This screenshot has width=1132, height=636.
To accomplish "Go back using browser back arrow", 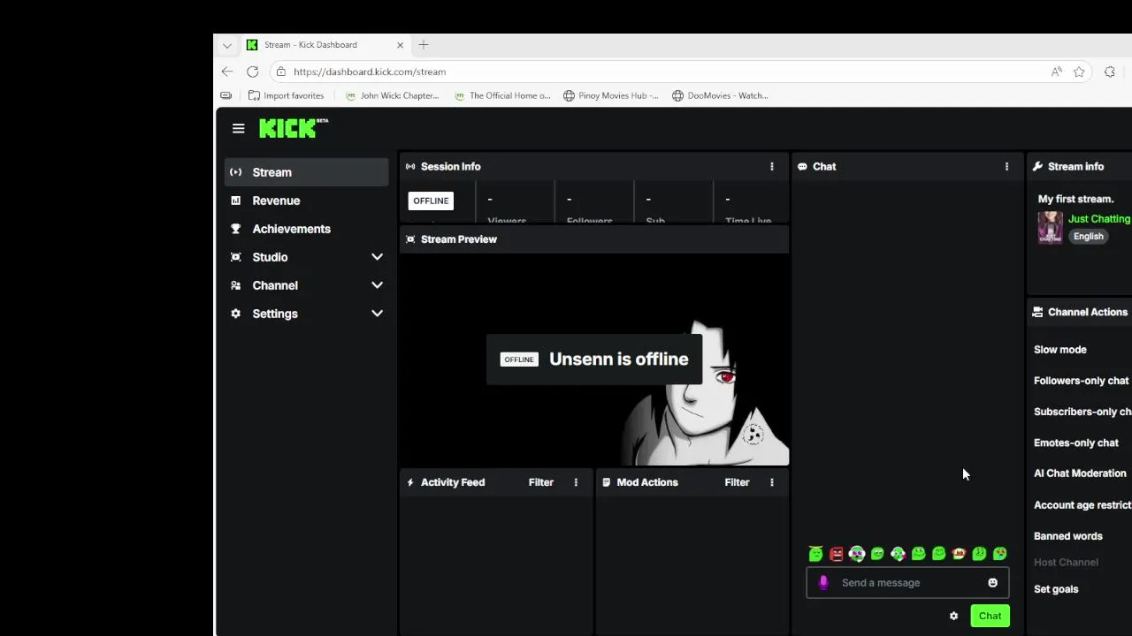I will 227,72.
